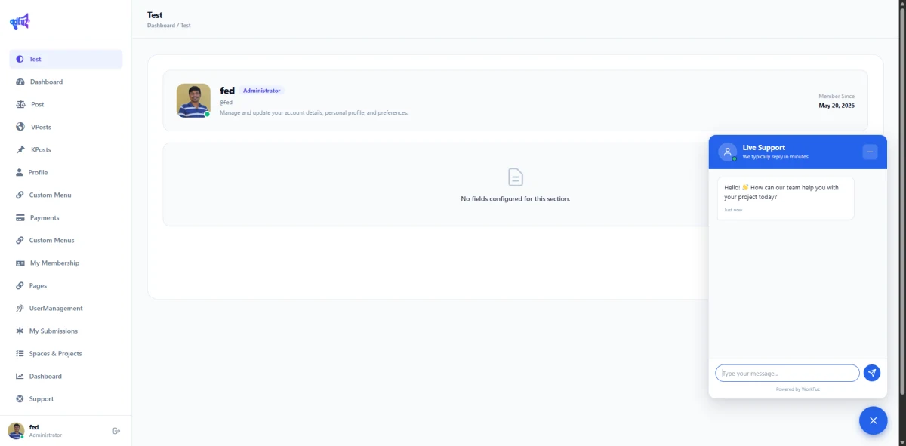Click the May 20, 2026 member date

[x=837, y=106]
